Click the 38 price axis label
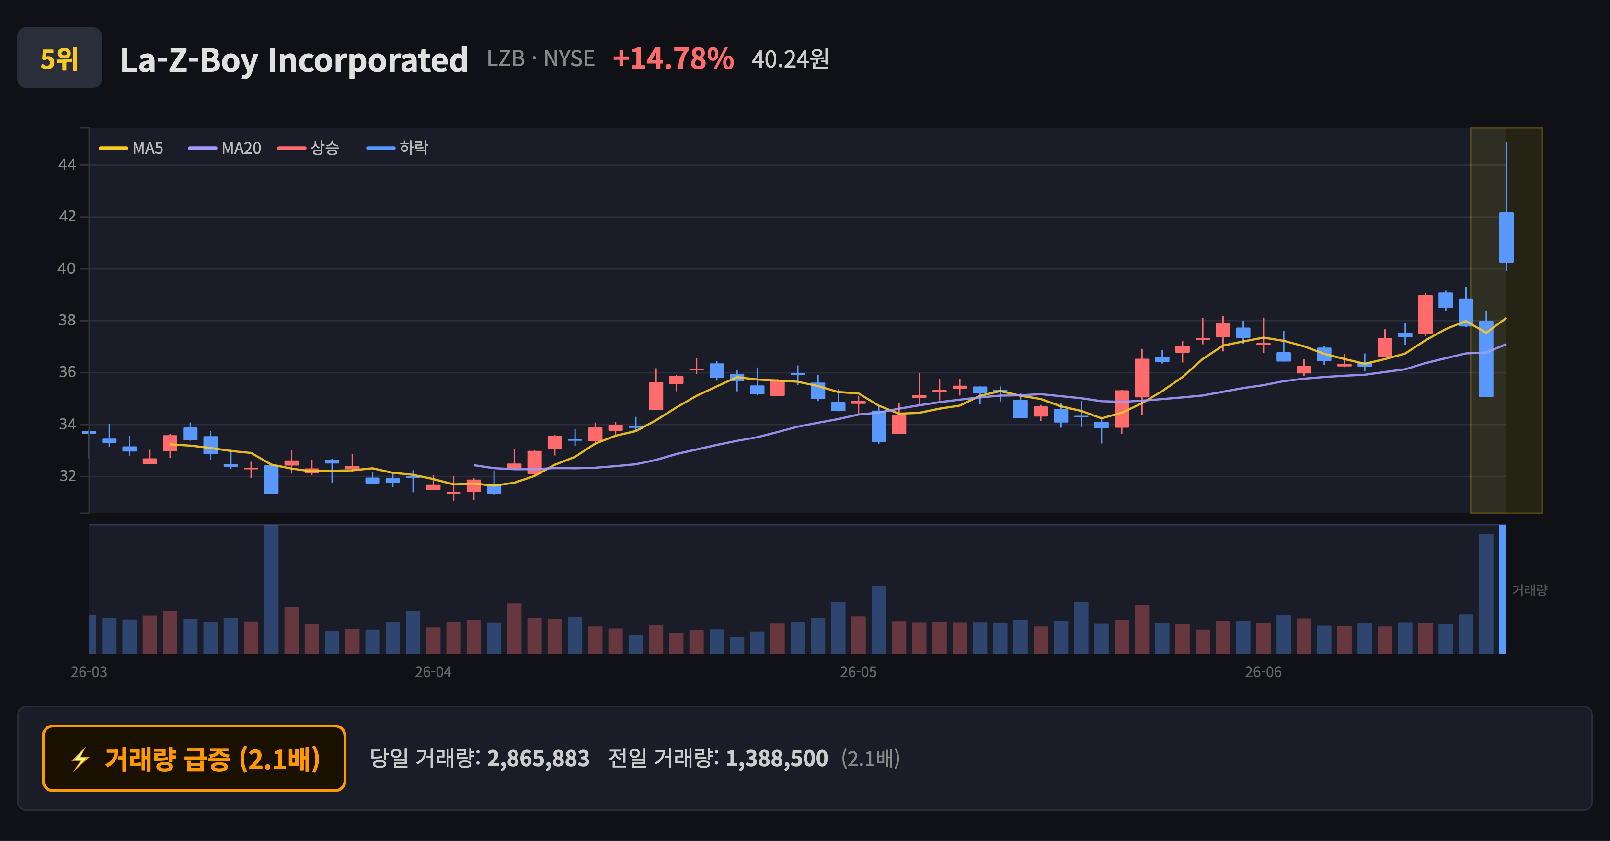 [67, 321]
